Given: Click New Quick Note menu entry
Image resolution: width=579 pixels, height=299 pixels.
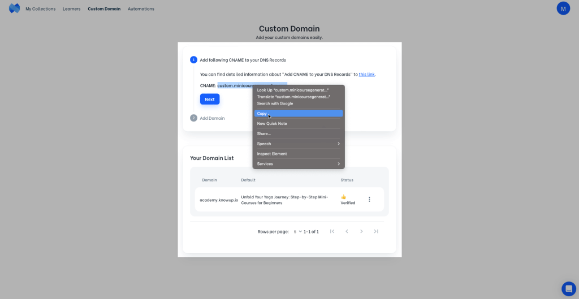Looking at the screenshot, I should point(299,123).
